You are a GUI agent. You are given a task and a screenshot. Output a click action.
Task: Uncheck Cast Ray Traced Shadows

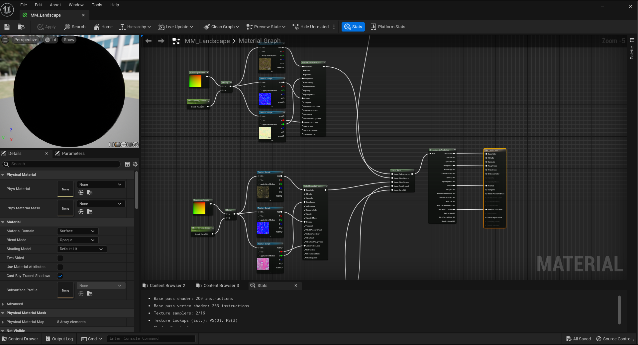pos(60,276)
